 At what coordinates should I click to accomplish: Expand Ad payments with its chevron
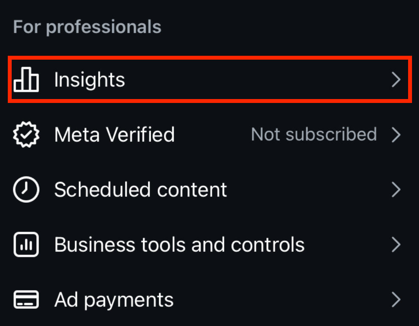coord(396,300)
